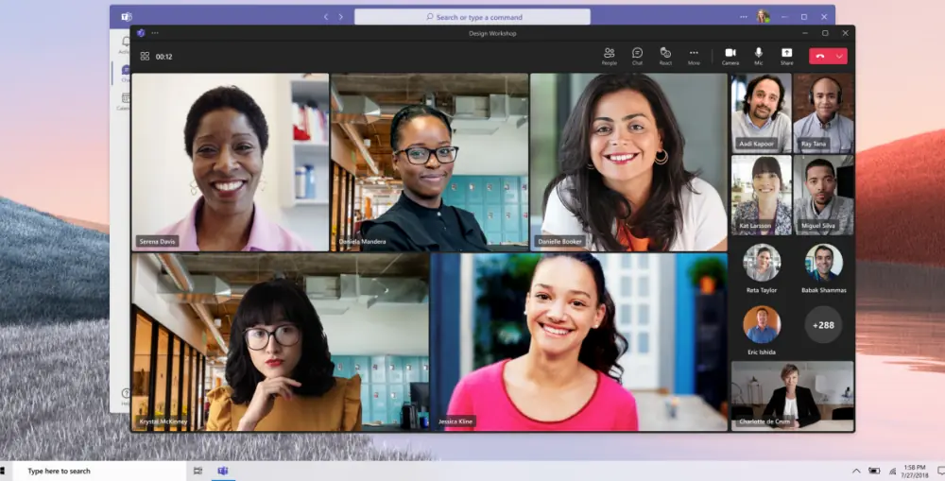Open the Activity bell in the Teams sidebar
This screenshot has height=481, width=945.
click(124, 43)
